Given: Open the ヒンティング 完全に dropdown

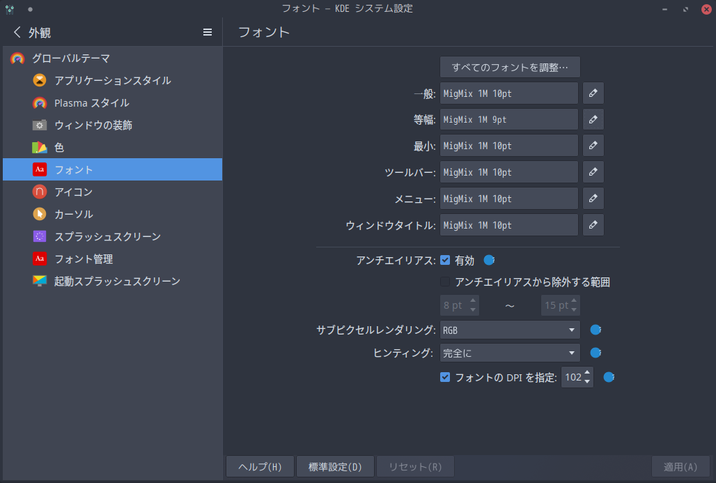Looking at the screenshot, I should pos(510,353).
